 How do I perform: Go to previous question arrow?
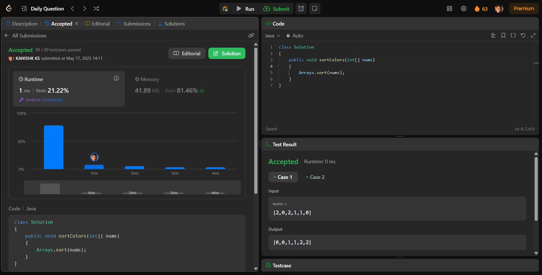point(73,9)
